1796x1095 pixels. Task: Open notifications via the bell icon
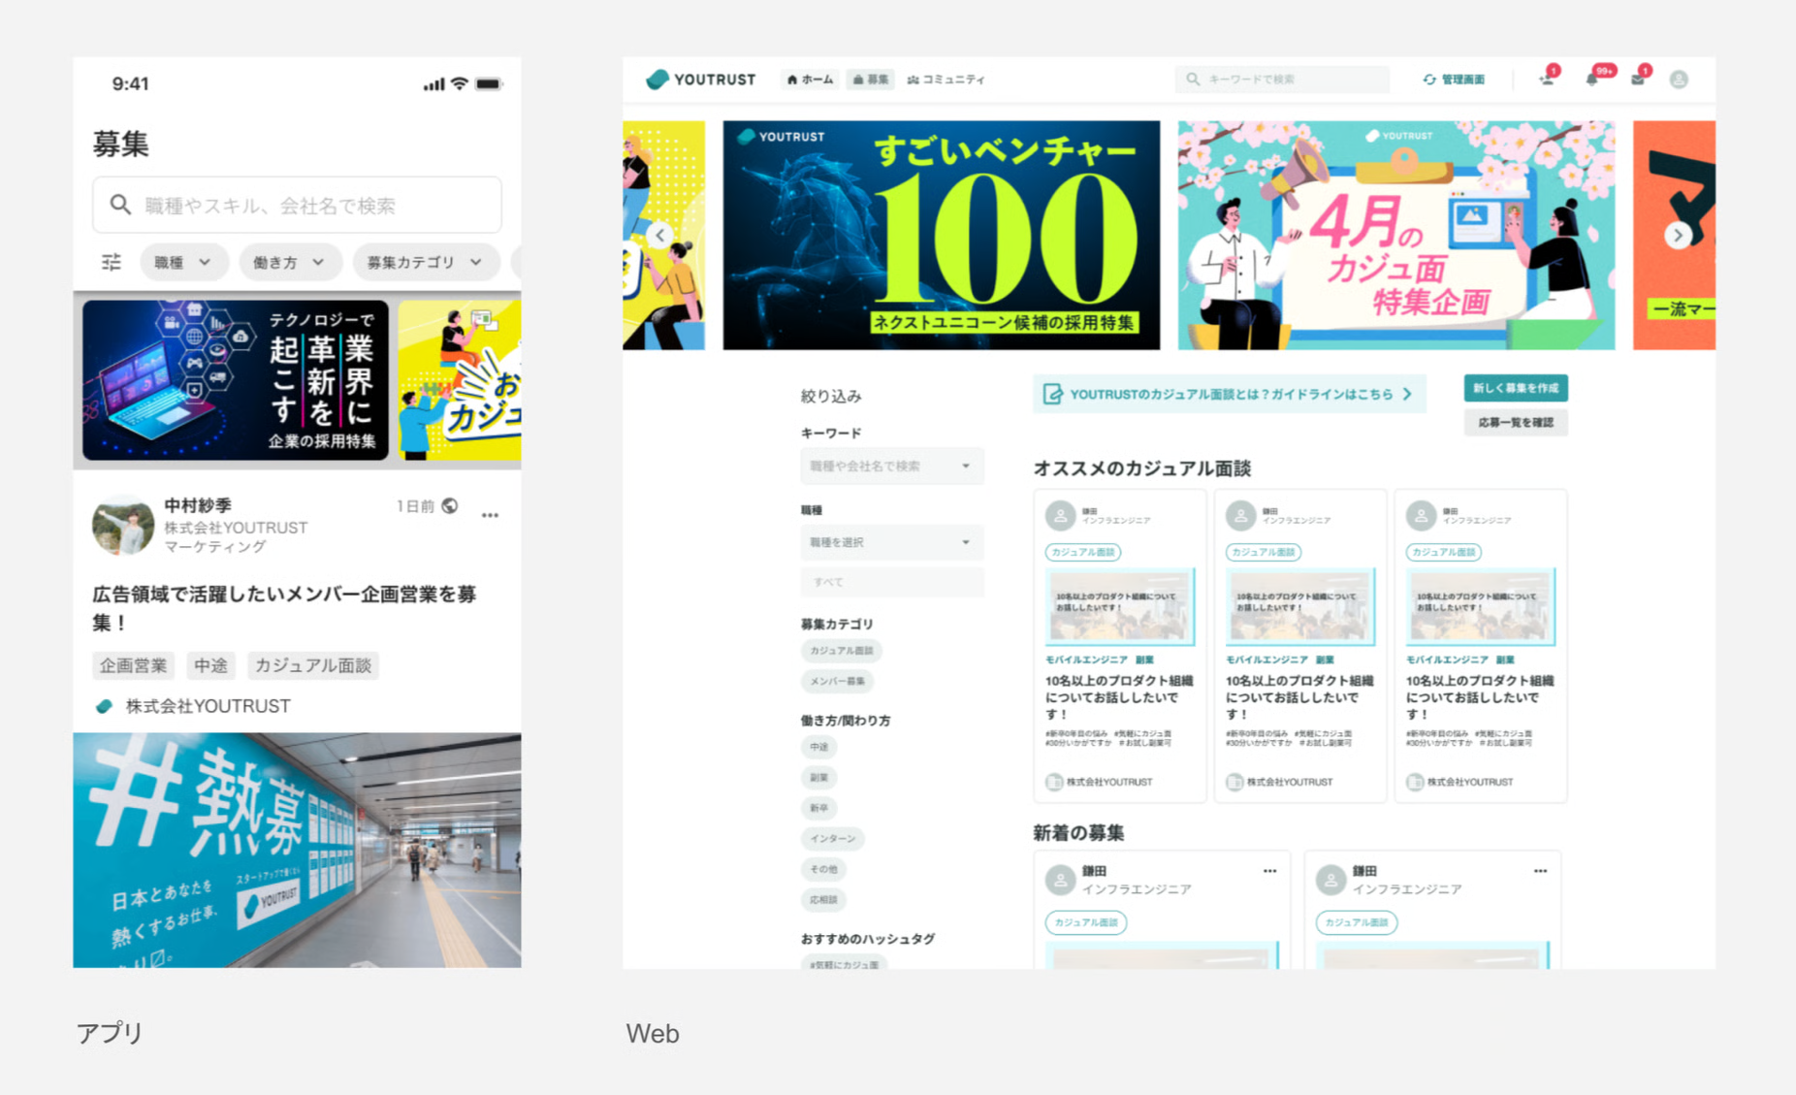pyautogui.click(x=1593, y=80)
